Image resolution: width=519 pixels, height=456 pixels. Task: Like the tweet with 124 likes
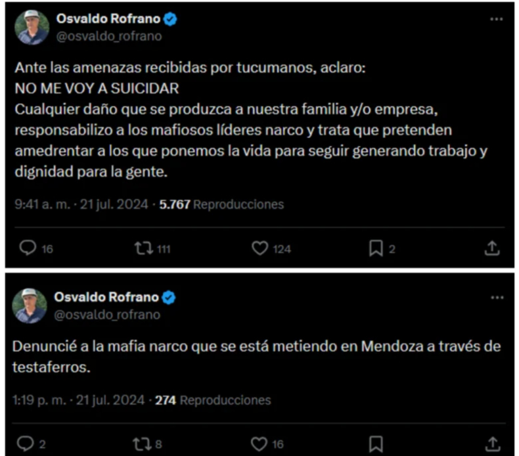point(261,248)
